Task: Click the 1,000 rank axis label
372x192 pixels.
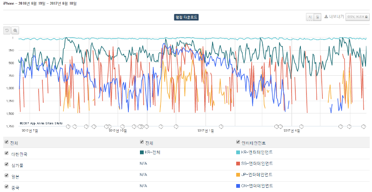Action: click(x=10, y=88)
